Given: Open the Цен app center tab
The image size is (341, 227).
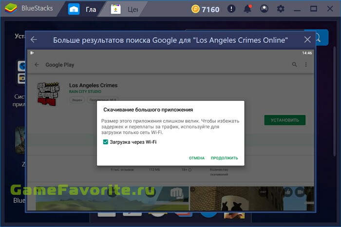Looking at the screenshot, I should (x=124, y=9).
